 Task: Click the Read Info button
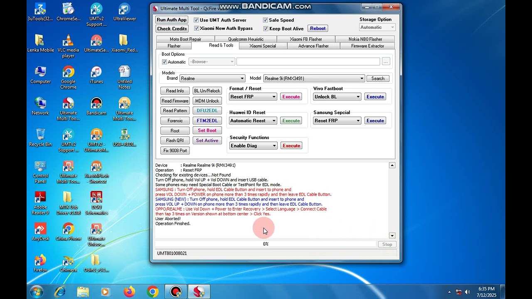175,91
